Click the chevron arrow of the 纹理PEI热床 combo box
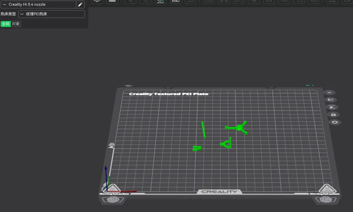 coord(22,14)
